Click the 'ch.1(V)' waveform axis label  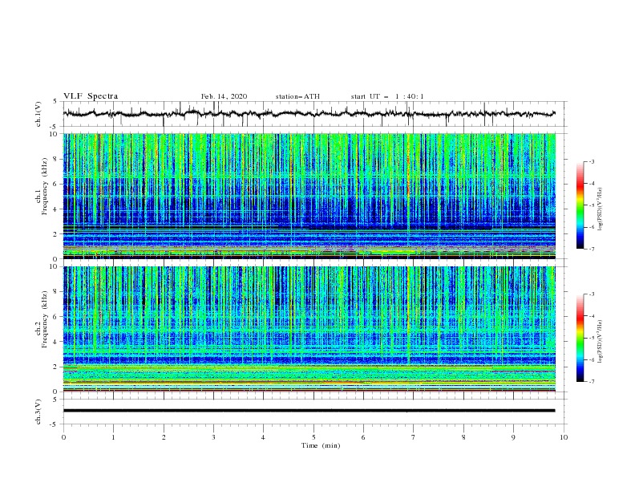(x=38, y=114)
